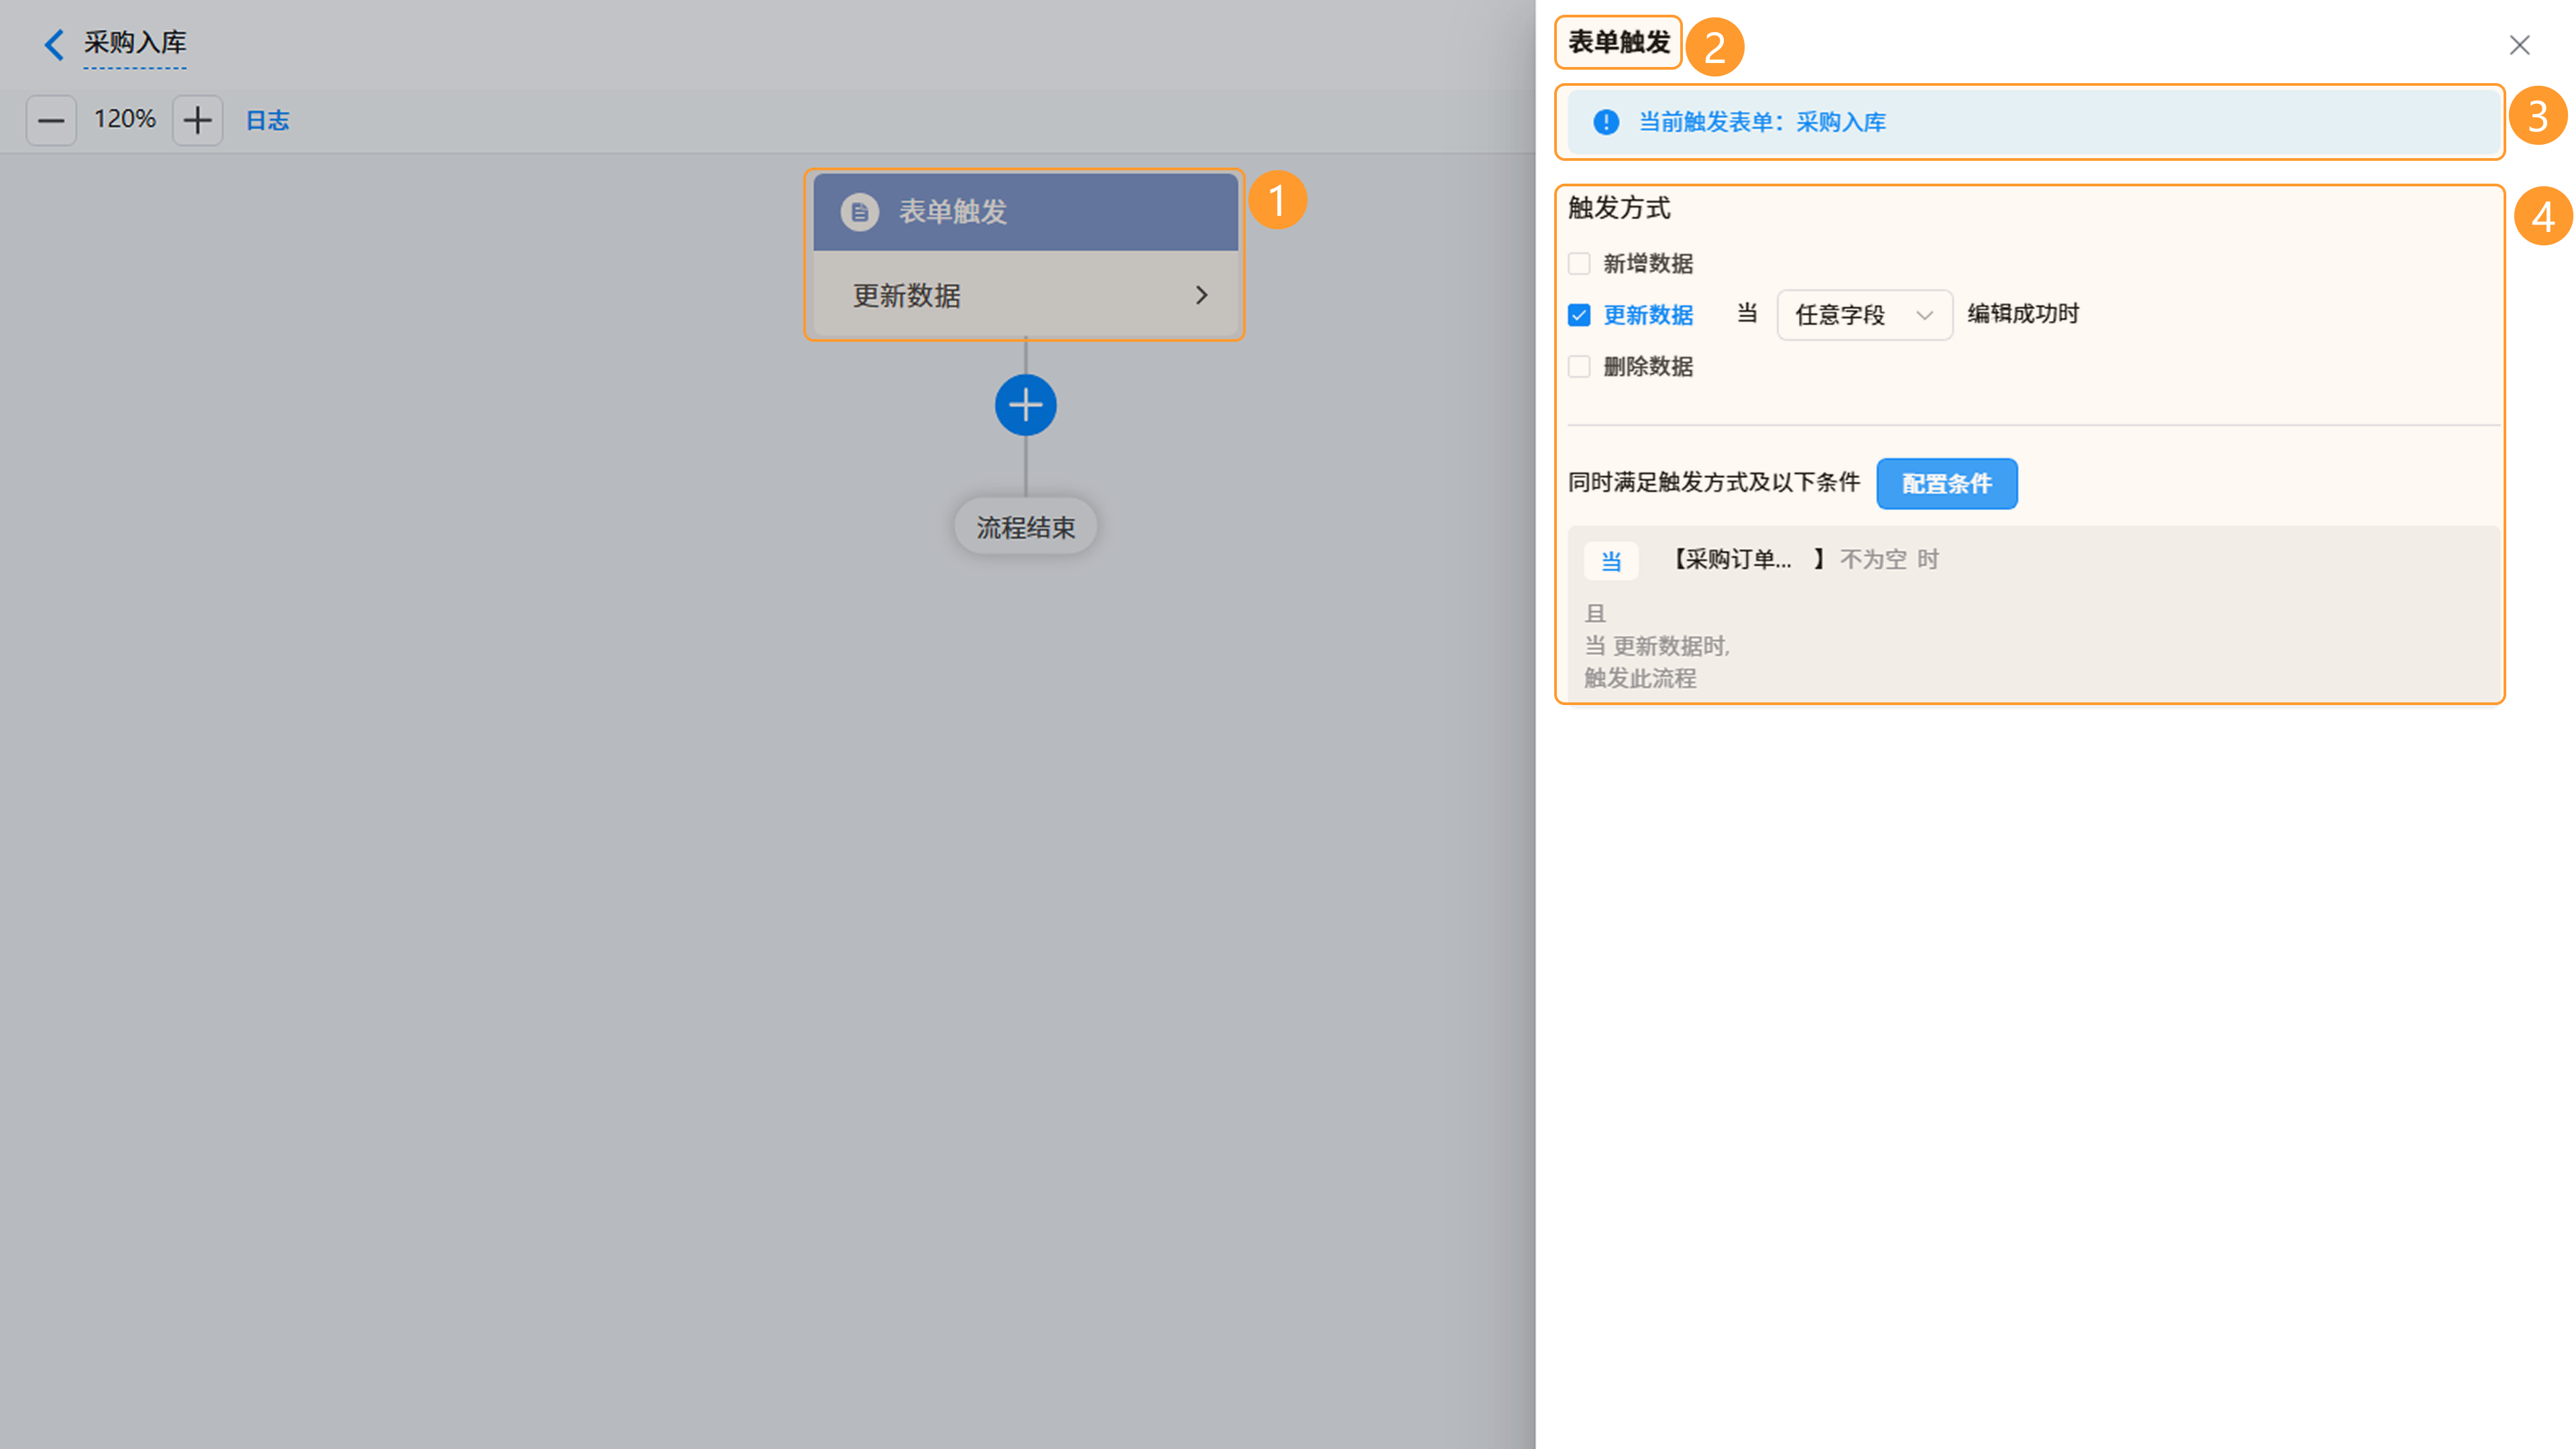Click the 表单触发 panel title

tap(1619, 43)
